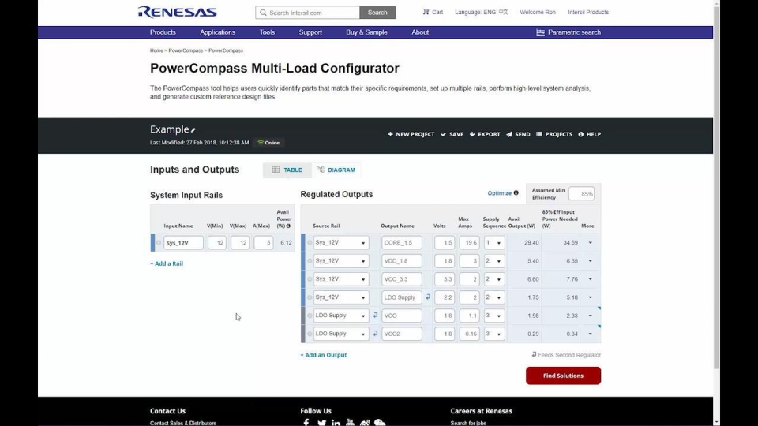758x426 pixels.
Task: Click the Find Solutions button
Action: (563, 376)
